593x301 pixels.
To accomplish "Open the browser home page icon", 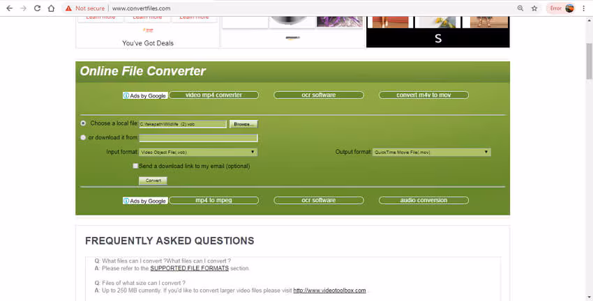I will pyautogui.click(x=51, y=8).
